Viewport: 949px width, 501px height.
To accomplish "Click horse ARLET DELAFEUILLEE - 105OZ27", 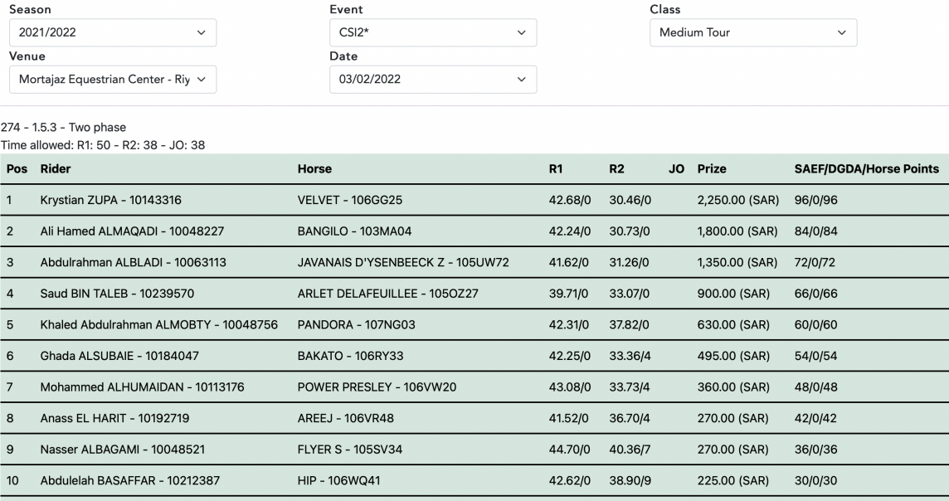I will 388,294.
